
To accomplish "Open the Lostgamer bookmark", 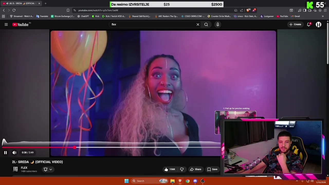I will [x=267, y=16].
